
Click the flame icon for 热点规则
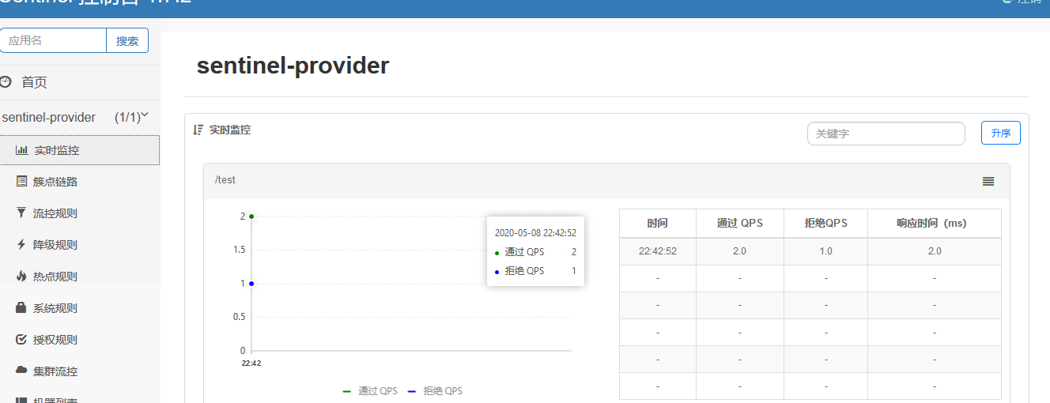click(x=21, y=277)
